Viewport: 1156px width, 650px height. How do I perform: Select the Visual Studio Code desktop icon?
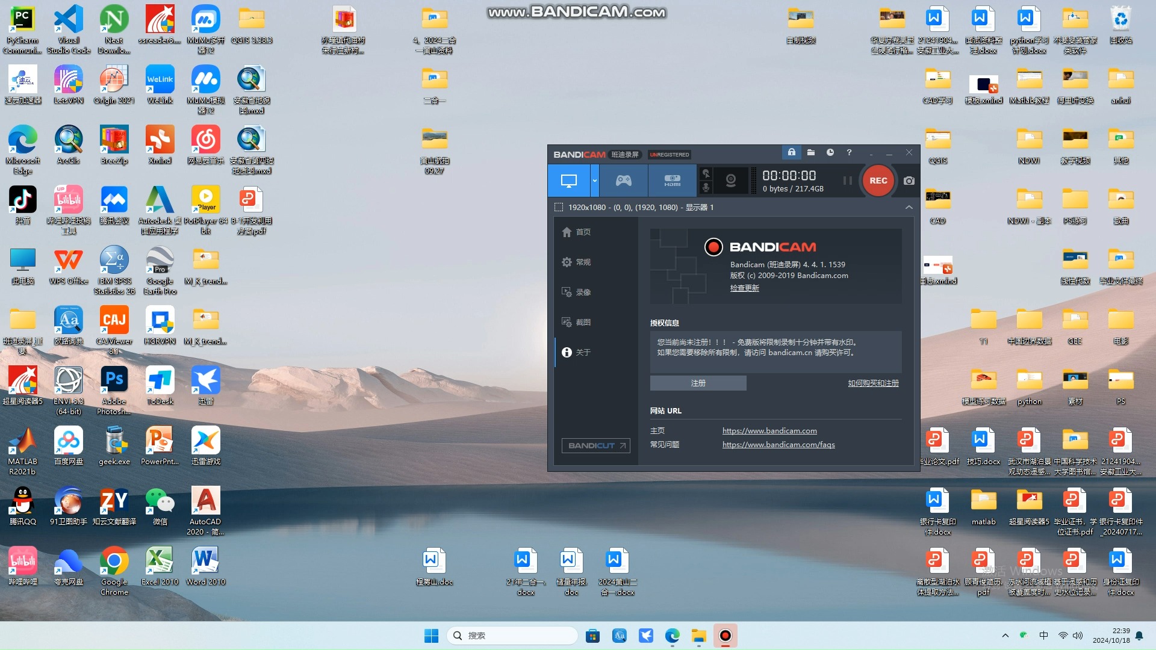pyautogui.click(x=69, y=29)
